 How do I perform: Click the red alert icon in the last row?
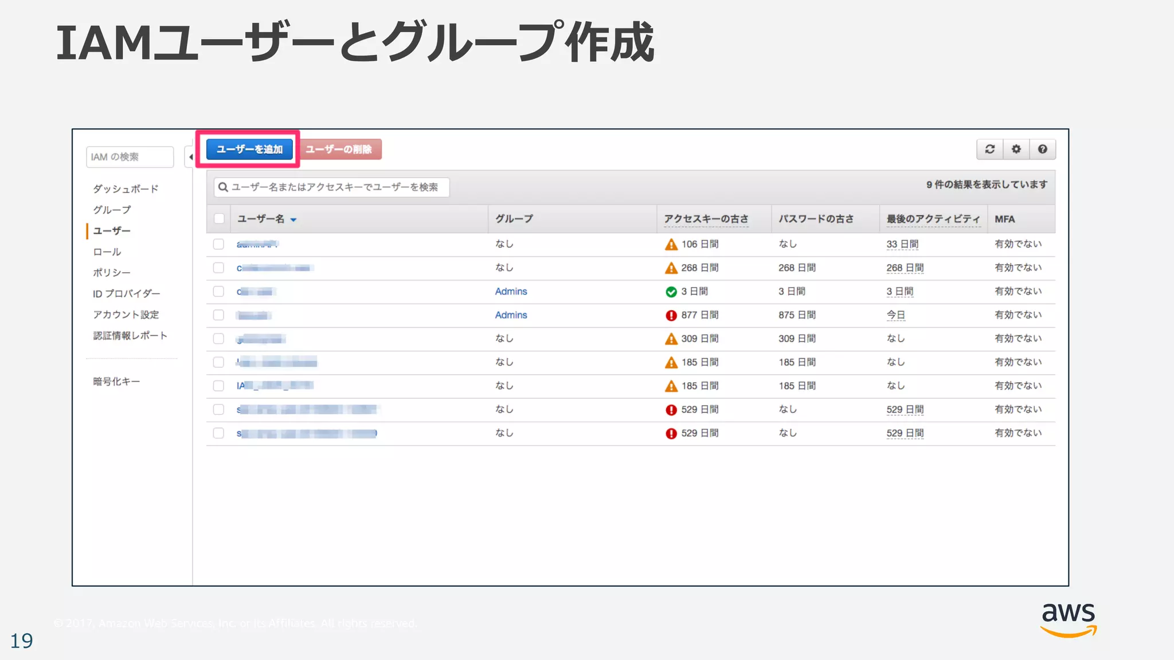[671, 434]
